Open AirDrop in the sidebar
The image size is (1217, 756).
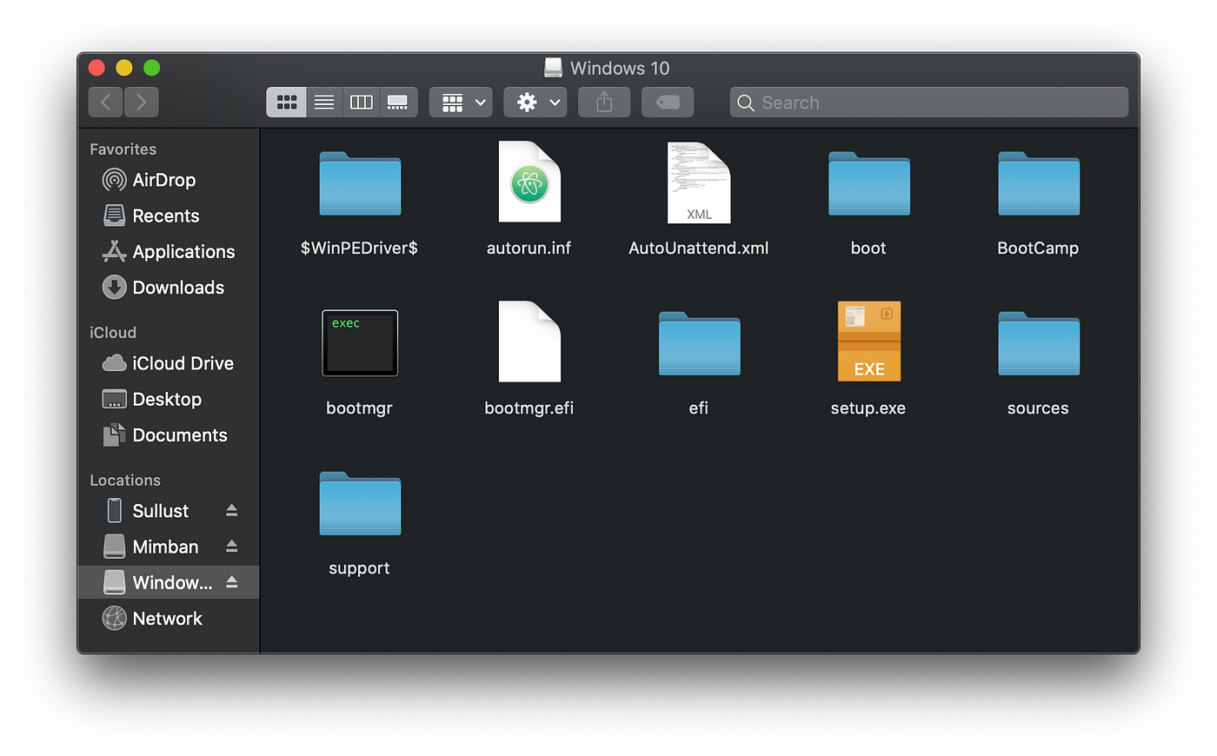(x=169, y=180)
